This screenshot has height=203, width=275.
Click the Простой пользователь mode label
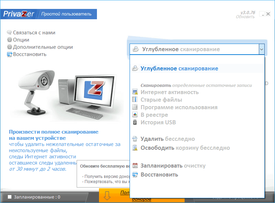coord(66,14)
